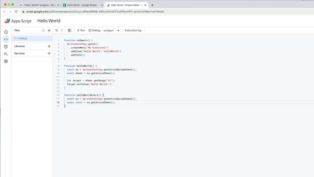
Task: Add a file with the Files plus icon
Action: pos(49,30)
